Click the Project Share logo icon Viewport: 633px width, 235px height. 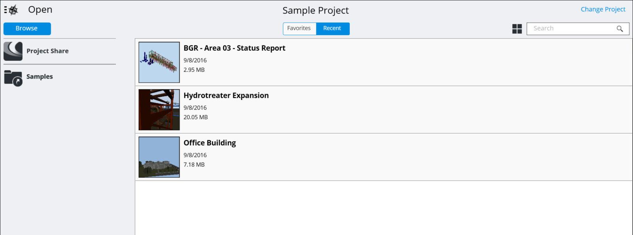tap(13, 51)
